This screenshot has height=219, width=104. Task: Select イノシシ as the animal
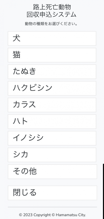pos(52,138)
